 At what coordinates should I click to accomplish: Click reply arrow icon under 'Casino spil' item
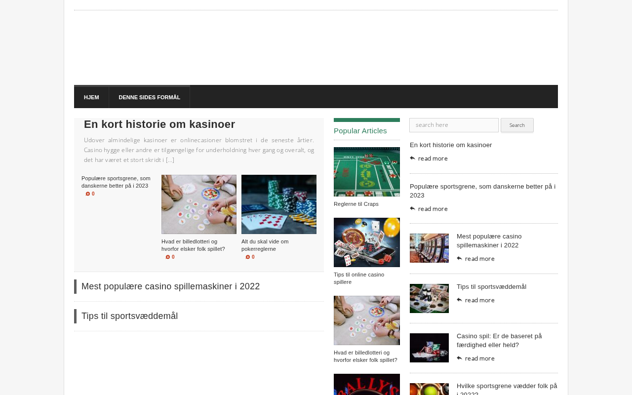pos(460,358)
